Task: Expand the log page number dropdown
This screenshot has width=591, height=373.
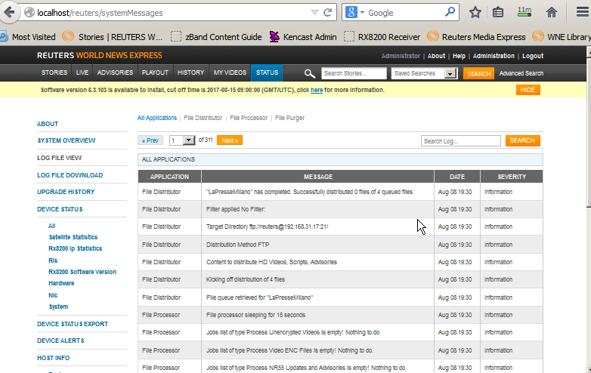Action: pyautogui.click(x=182, y=140)
